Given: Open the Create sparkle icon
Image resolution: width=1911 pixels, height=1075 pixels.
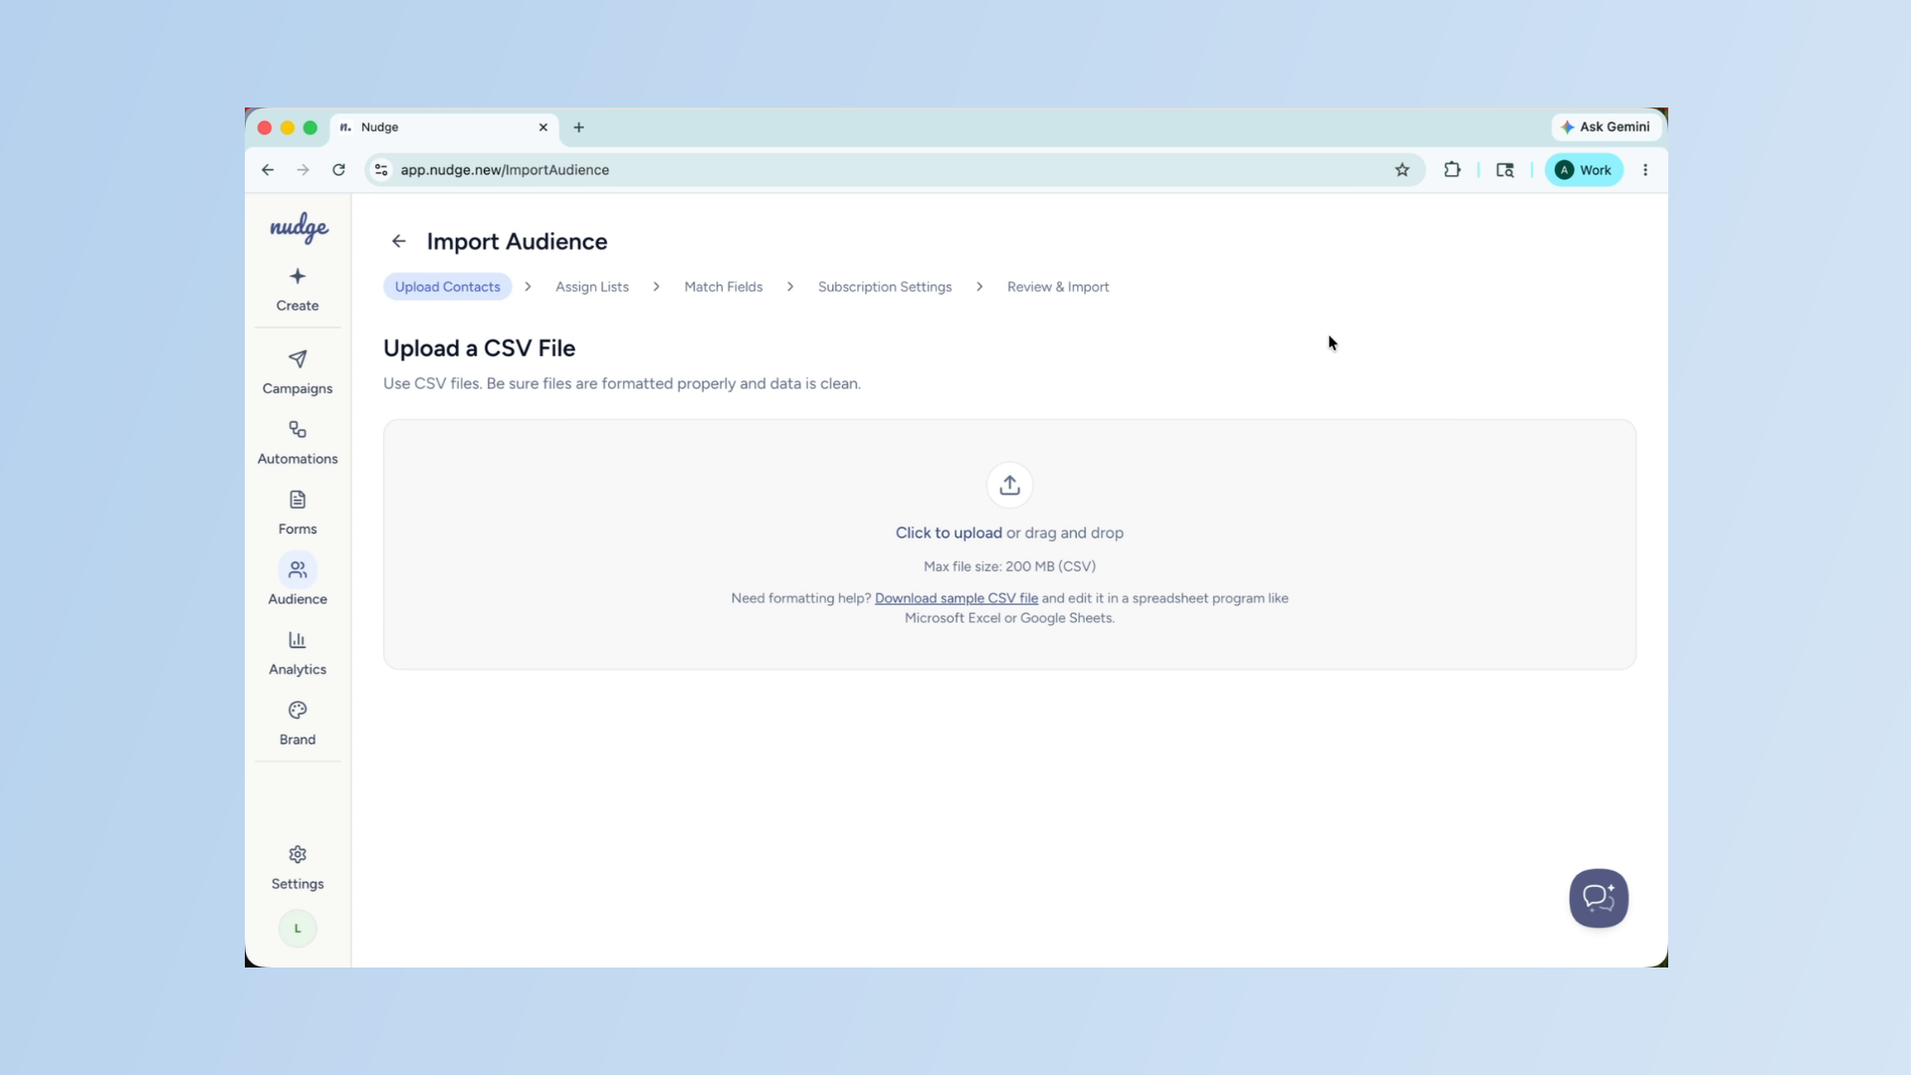Looking at the screenshot, I should click(298, 277).
